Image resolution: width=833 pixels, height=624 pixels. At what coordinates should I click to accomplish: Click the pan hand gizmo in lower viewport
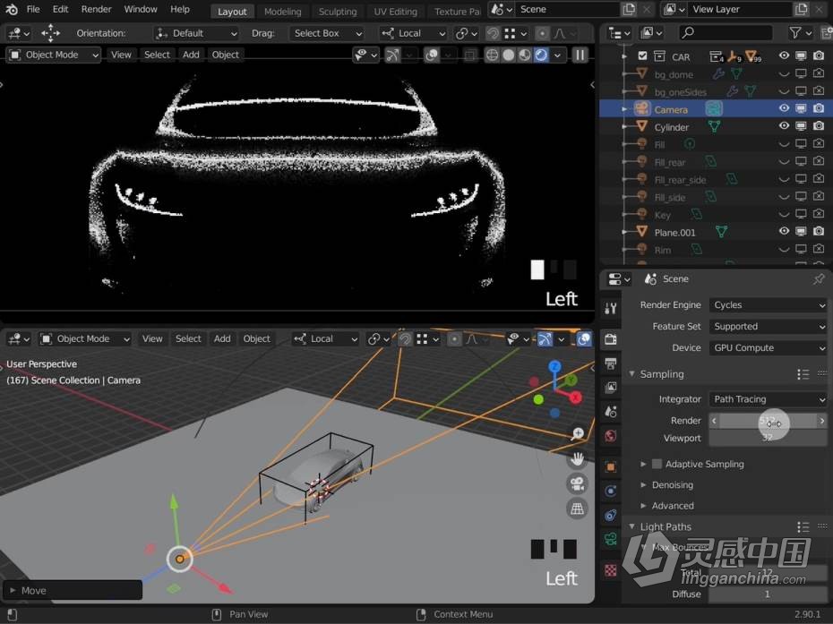tap(578, 458)
